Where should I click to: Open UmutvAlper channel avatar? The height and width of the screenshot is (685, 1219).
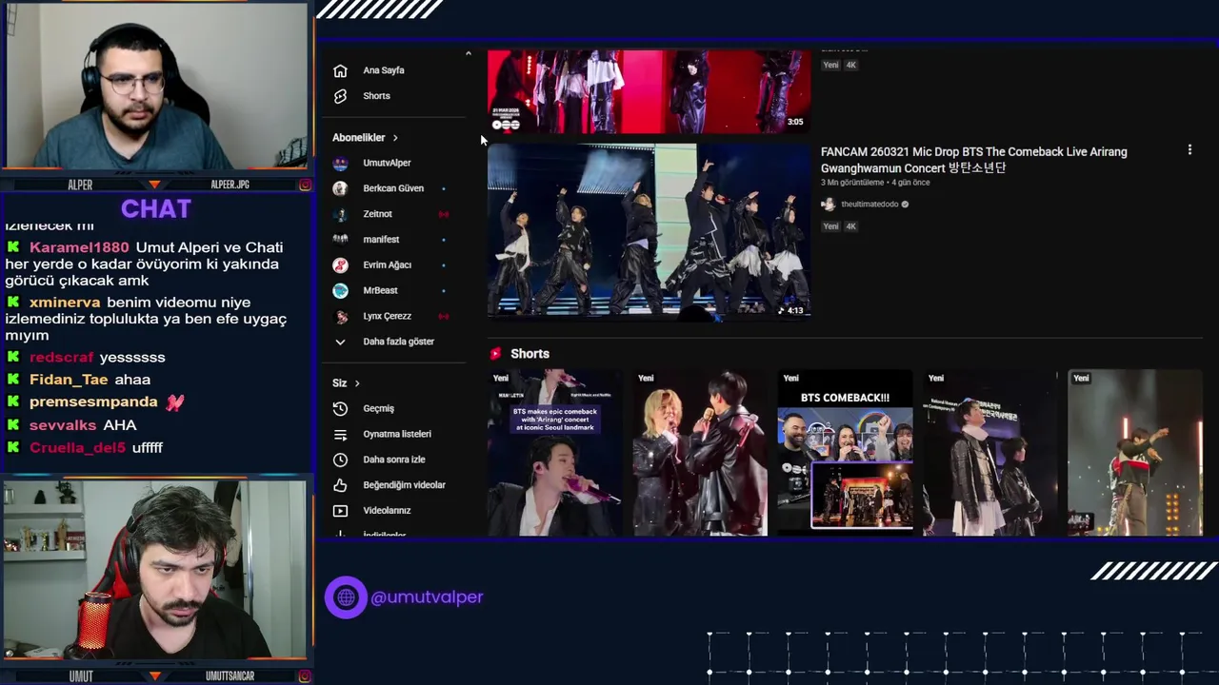(x=340, y=163)
